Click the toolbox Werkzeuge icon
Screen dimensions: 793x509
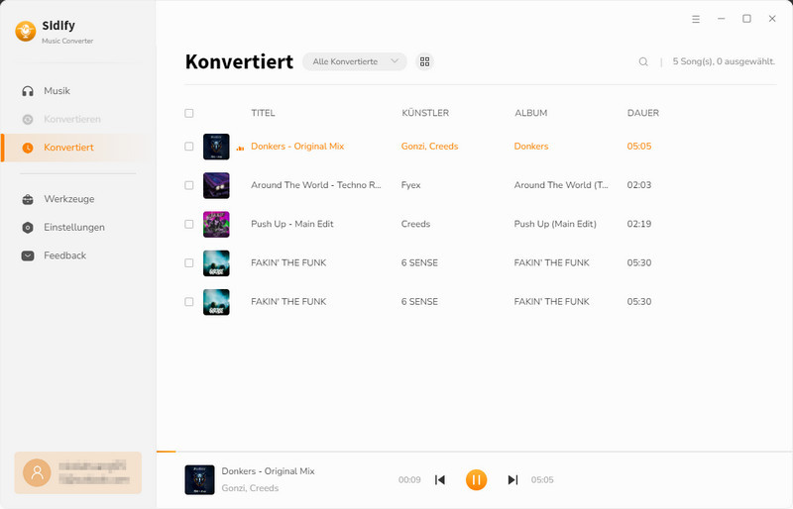point(28,199)
